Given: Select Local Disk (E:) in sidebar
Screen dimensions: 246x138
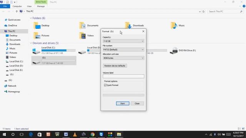Looking at the screenshot, I should [16, 70].
